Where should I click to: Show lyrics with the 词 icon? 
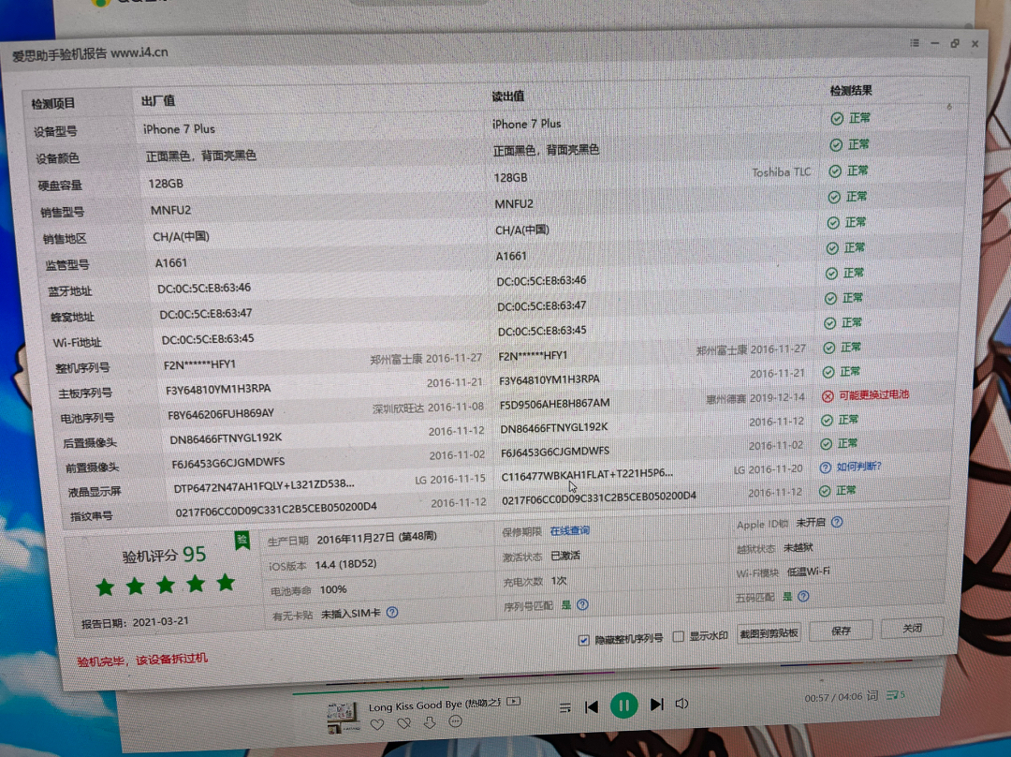coord(872,695)
